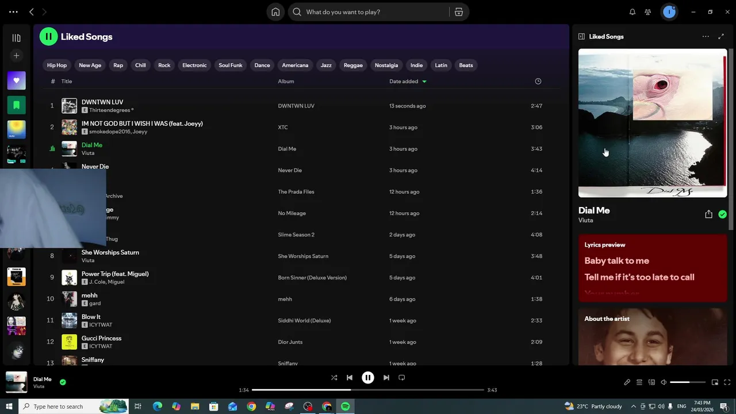Show hidden system tray icons
This screenshot has width=736, height=414.
pyautogui.click(x=635, y=407)
